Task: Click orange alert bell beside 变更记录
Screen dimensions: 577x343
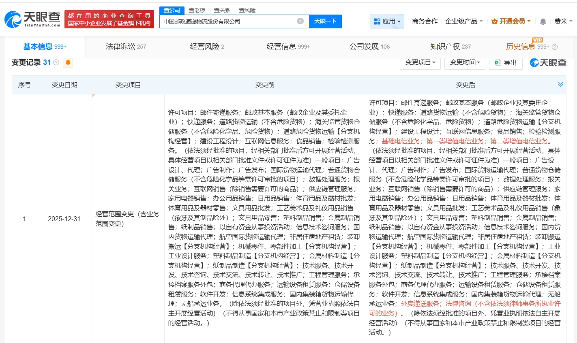Action: pyautogui.click(x=68, y=62)
